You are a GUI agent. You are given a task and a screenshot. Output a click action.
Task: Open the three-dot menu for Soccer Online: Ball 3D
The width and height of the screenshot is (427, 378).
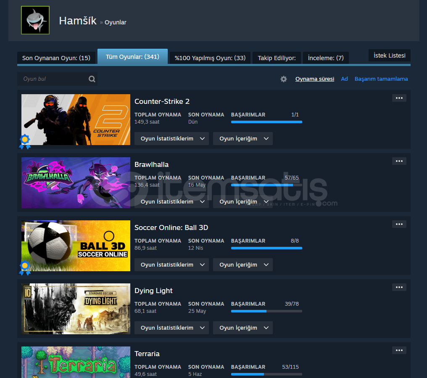pyautogui.click(x=399, y=224)
